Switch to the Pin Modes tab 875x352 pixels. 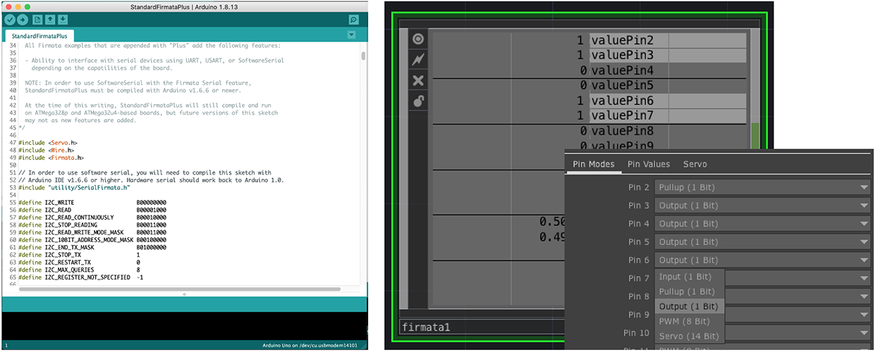pyautogui.click(x=594, y=164)
